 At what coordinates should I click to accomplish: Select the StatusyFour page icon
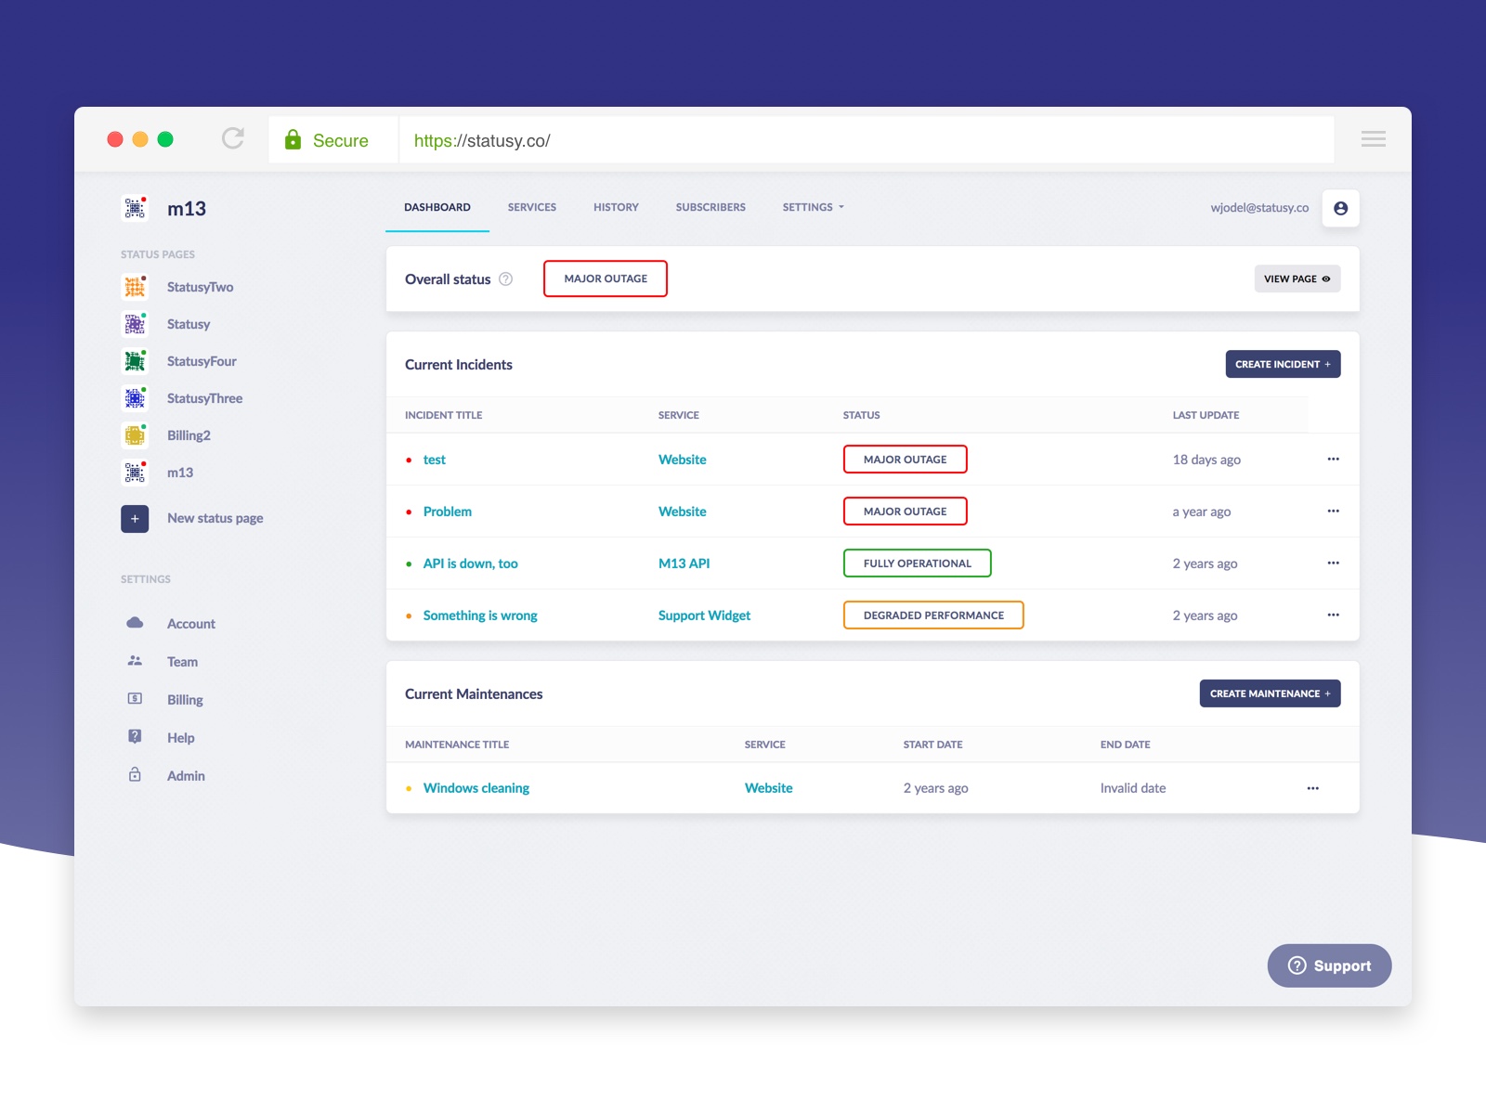pos(135,361)
